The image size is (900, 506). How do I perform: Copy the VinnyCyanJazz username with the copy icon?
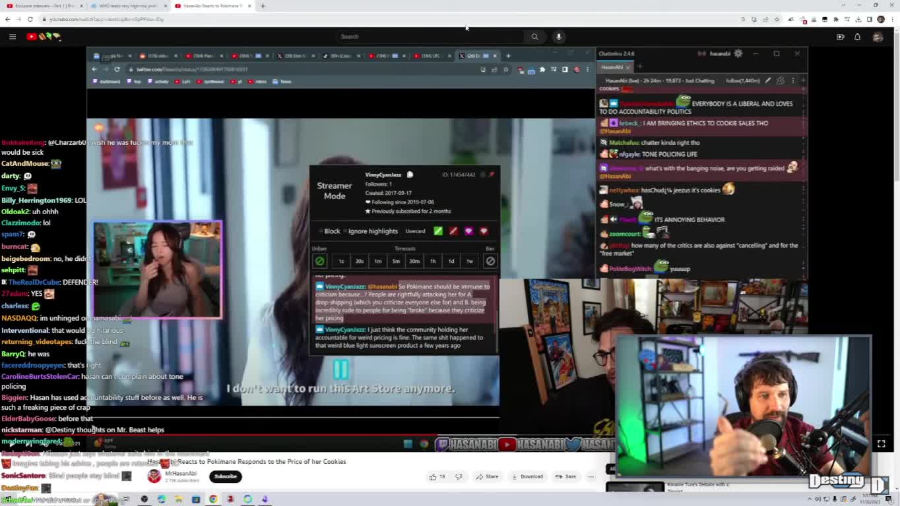410,175
